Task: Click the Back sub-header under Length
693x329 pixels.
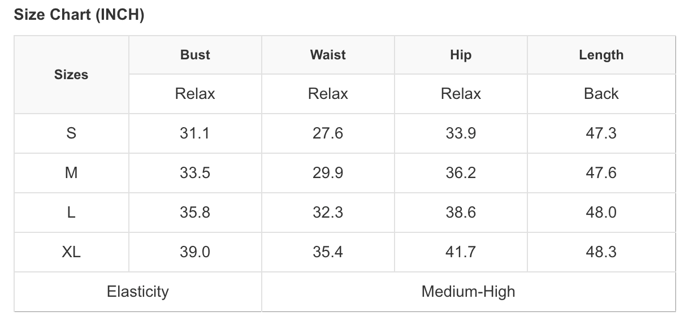Action: pyautogui.click(x=601, y=94)
